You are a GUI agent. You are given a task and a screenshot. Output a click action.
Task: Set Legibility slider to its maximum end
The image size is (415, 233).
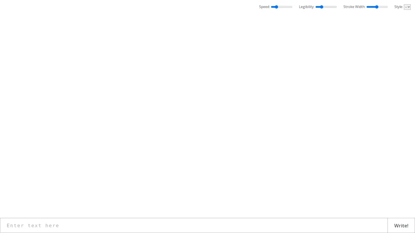point(336,7)
